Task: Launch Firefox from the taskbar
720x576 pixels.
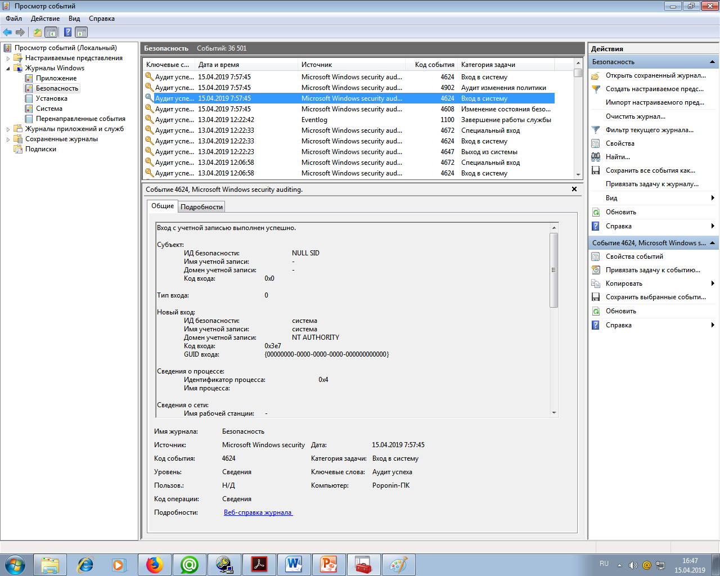Action: [x=154, y=564]
